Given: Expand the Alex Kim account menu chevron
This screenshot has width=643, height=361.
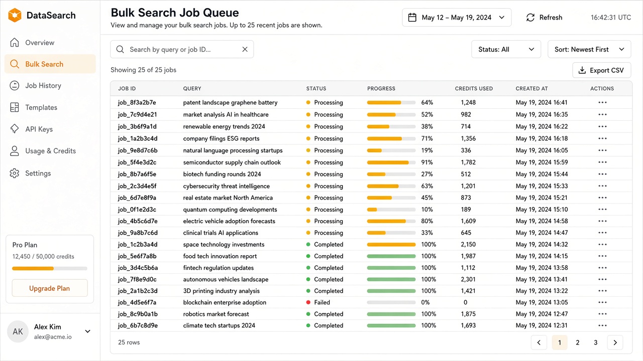Looking at the screenshot, I should [x=88, y=331].
